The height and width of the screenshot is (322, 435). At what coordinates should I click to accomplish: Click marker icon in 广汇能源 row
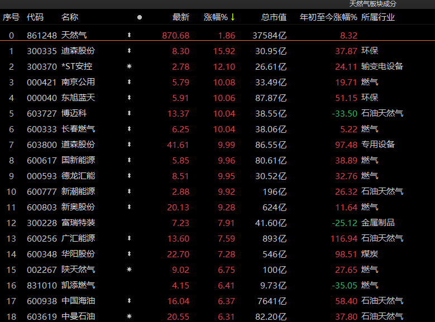click(129, 238)
